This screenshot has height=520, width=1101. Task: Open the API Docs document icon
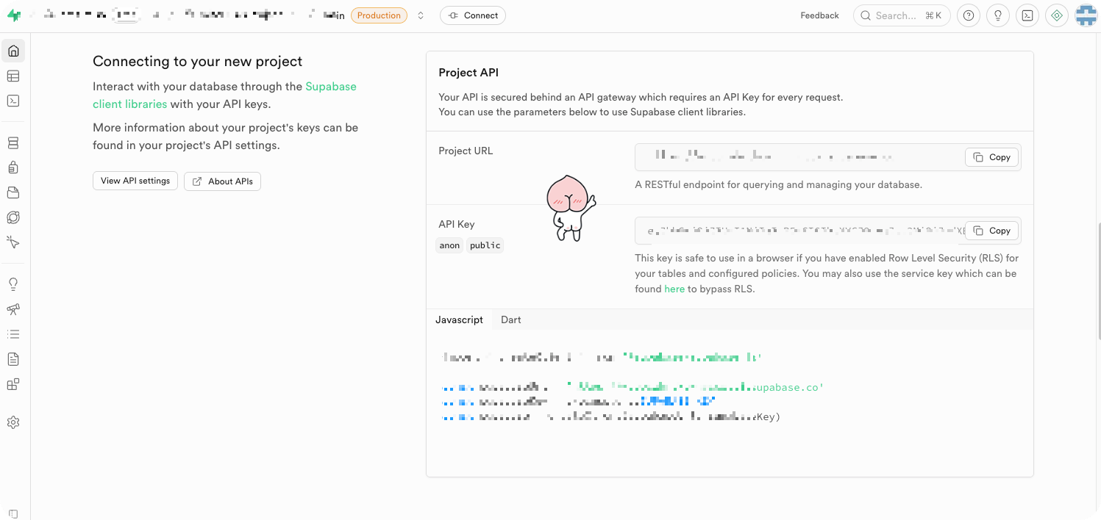pyautogui.click(x=13, y=359)
